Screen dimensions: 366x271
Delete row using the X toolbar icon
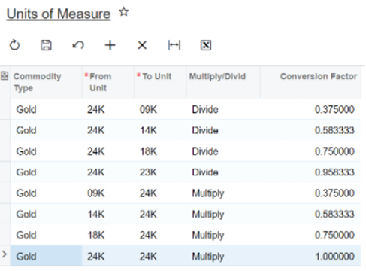[142, 45]
